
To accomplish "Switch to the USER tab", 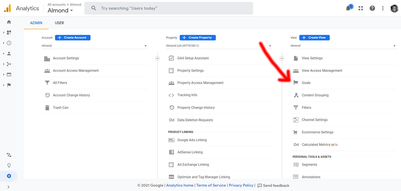I will point(59,23).
